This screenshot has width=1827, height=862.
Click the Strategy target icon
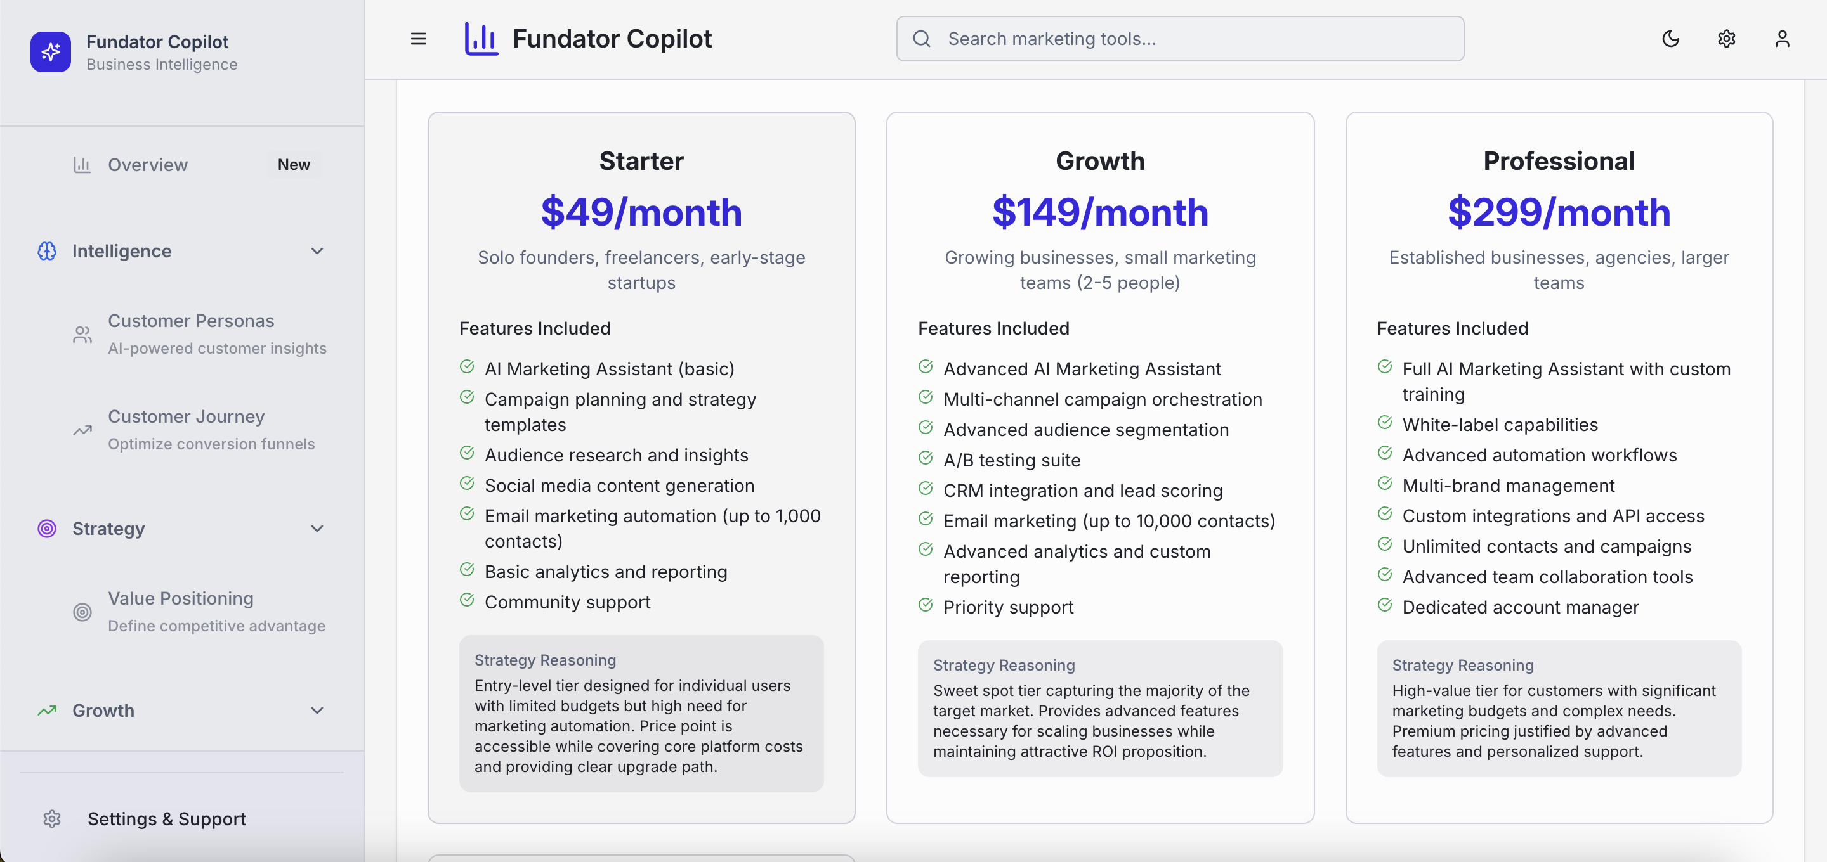(x=47, y=528)
